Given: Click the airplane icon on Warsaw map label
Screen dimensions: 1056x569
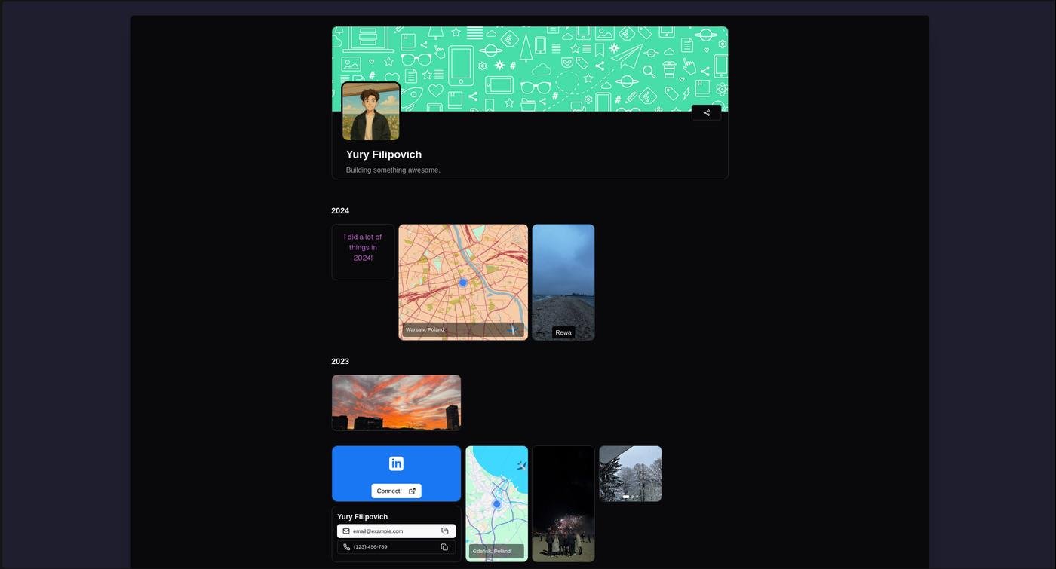Looking at the screenshot, I should [x=513, y=330].
